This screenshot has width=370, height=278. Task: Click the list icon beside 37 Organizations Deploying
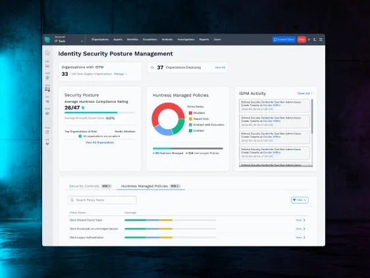pos(152,68)
